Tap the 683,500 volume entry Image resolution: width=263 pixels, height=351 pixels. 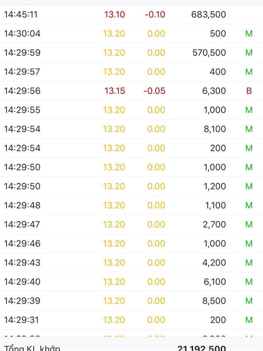[209, 14]
